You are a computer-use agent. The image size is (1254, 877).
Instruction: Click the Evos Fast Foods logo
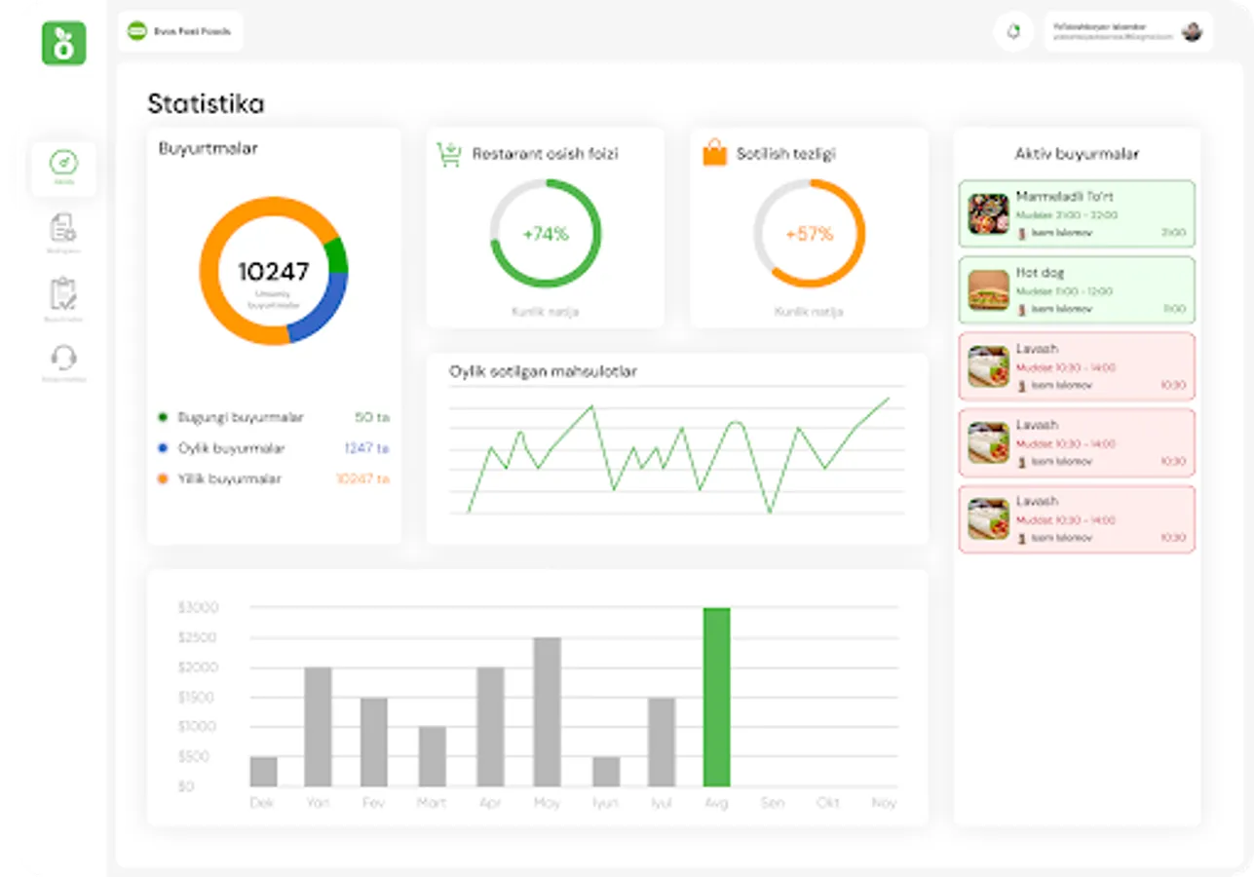(x=137, y=32)
